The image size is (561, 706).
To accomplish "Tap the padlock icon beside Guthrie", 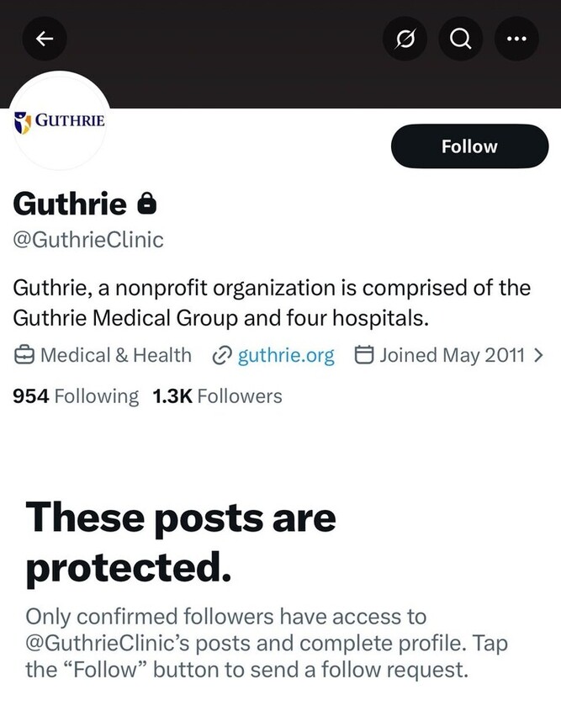I will [147, 204].
